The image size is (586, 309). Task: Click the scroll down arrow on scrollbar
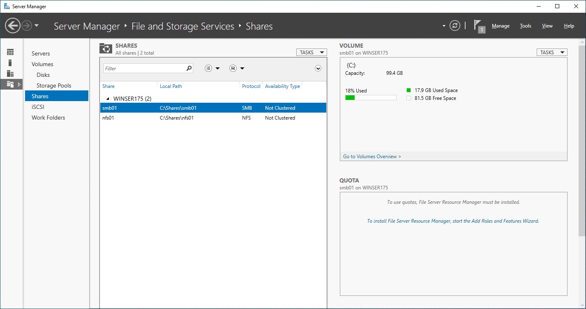582,306
